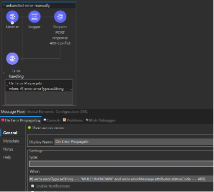
Task: Open the Problems view
Action: coord(73,120)
